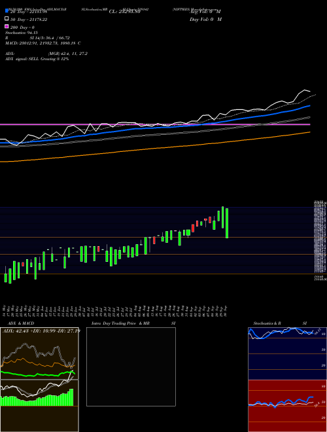Click the white 50 Day EMA legend swatch

7,19
